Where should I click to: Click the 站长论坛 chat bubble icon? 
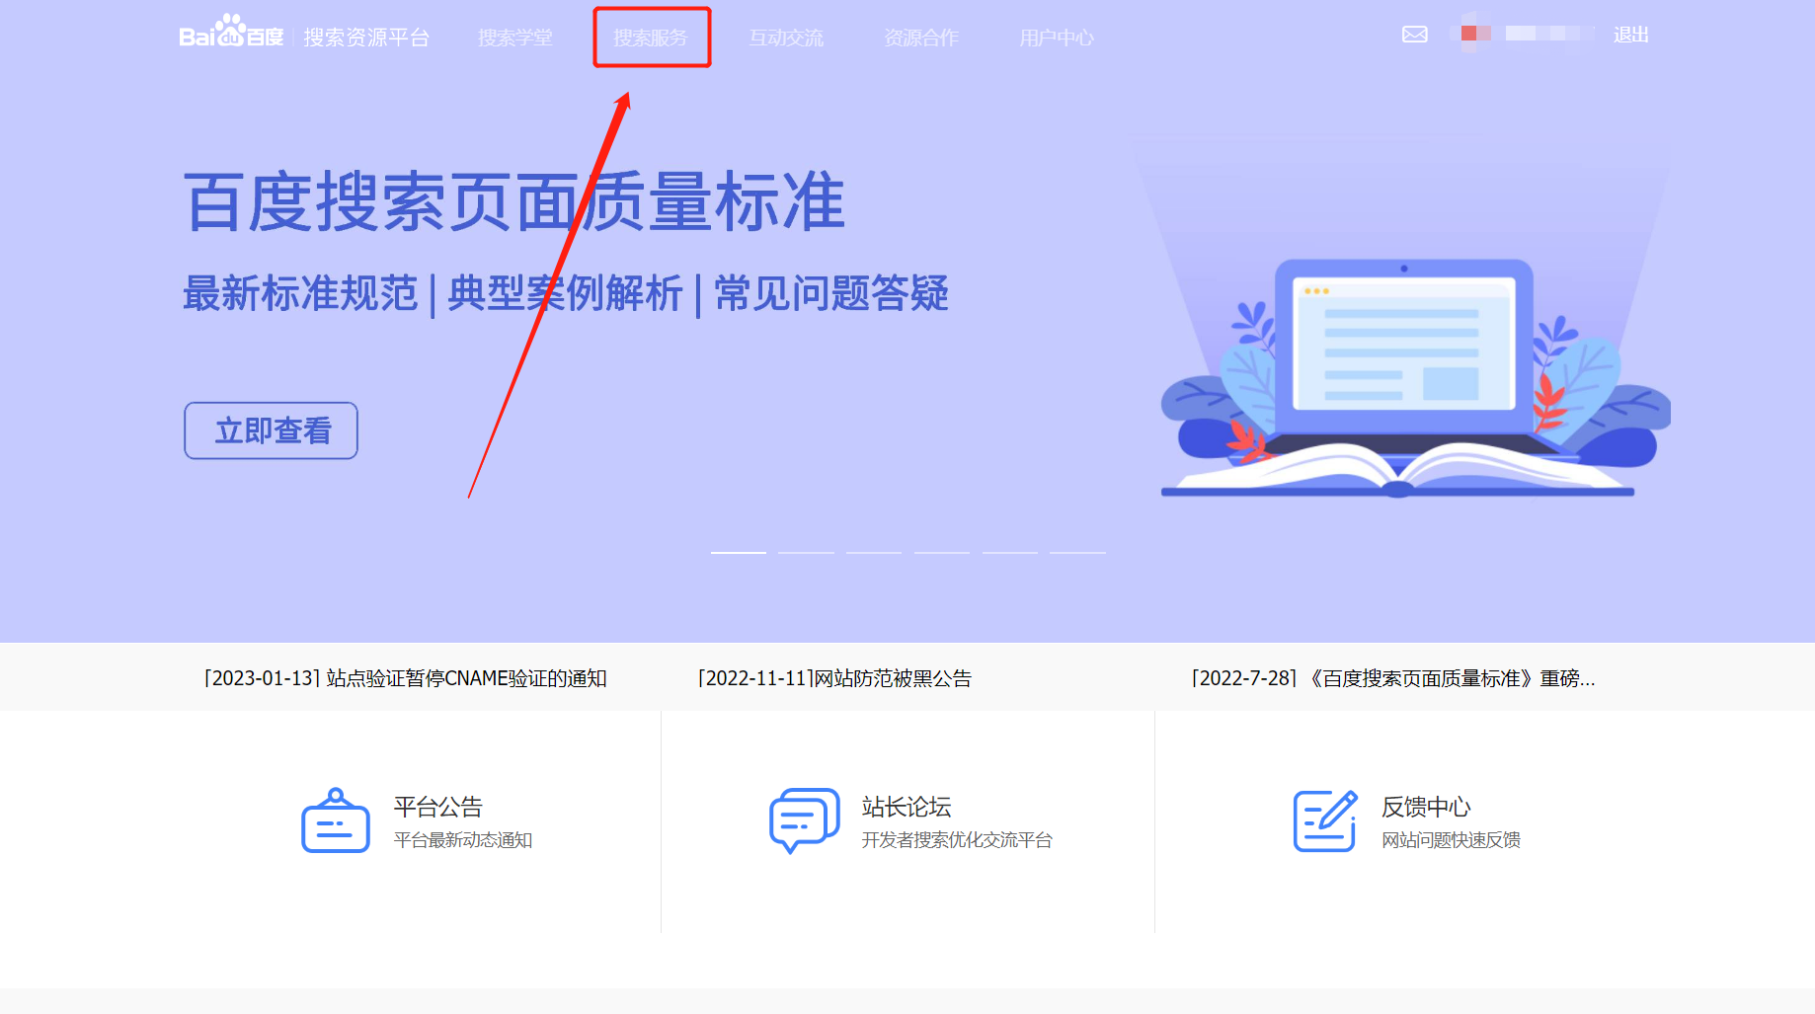804,820
